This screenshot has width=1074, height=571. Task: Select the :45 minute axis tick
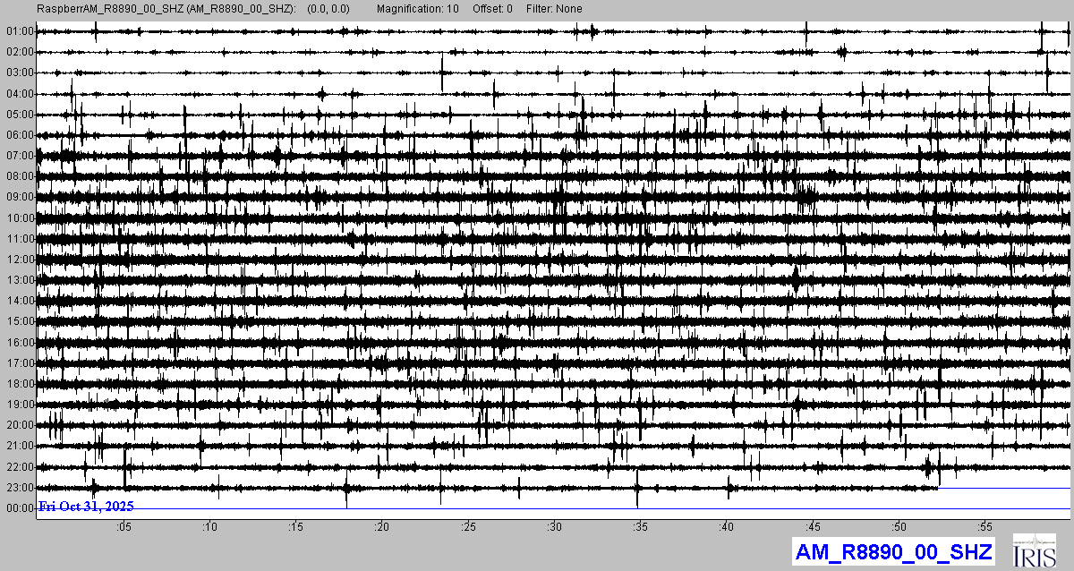pos(813,527)
